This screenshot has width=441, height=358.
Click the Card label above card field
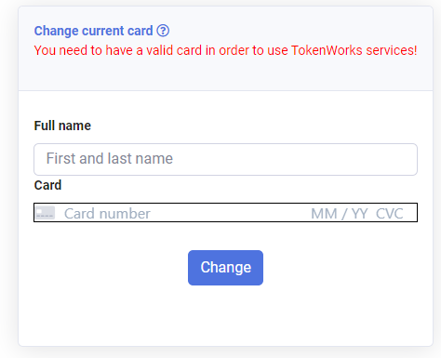47,185
